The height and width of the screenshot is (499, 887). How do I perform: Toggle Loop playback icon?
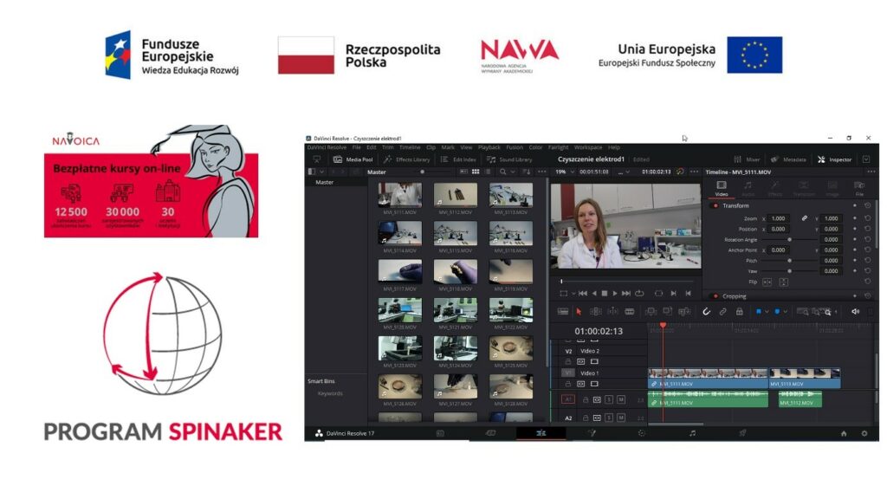pos(640,293)
